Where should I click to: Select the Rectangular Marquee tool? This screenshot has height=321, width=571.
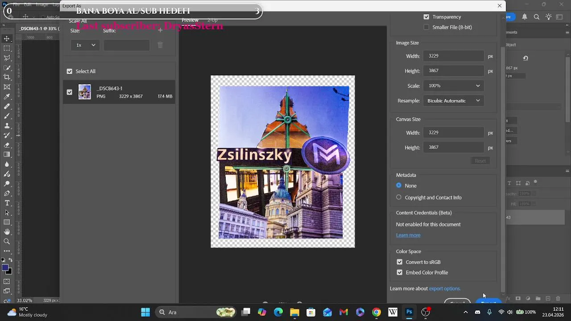click(x=7, y=48)
